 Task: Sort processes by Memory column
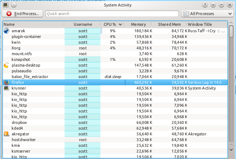(x=138, y=24)
